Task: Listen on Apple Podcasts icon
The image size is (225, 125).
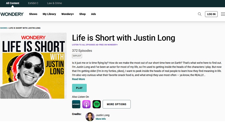Action: coord(86,104)
